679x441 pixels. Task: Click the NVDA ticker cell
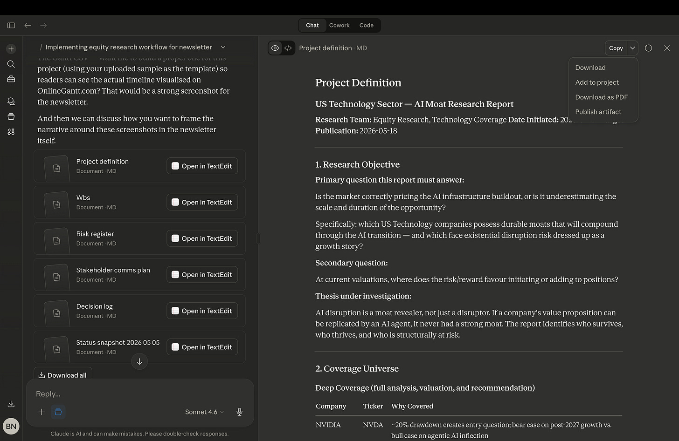pos(373,425)
